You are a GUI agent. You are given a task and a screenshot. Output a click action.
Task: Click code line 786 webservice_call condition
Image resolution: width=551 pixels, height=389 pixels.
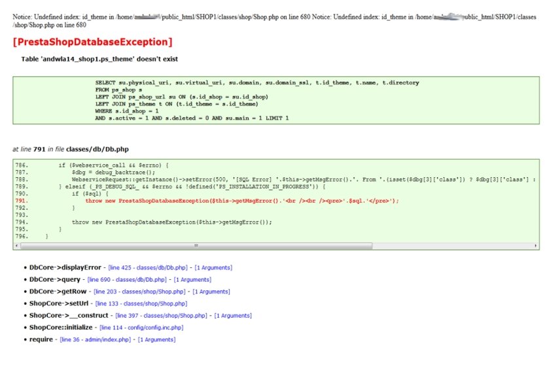coord(113,165)
